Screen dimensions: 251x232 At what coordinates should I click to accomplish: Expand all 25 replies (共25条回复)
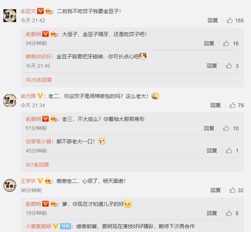[39, 80]
